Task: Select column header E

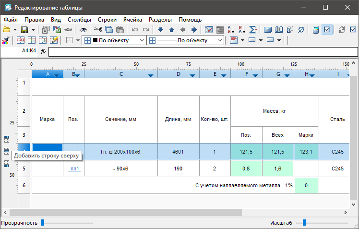Action: (215, 74)
